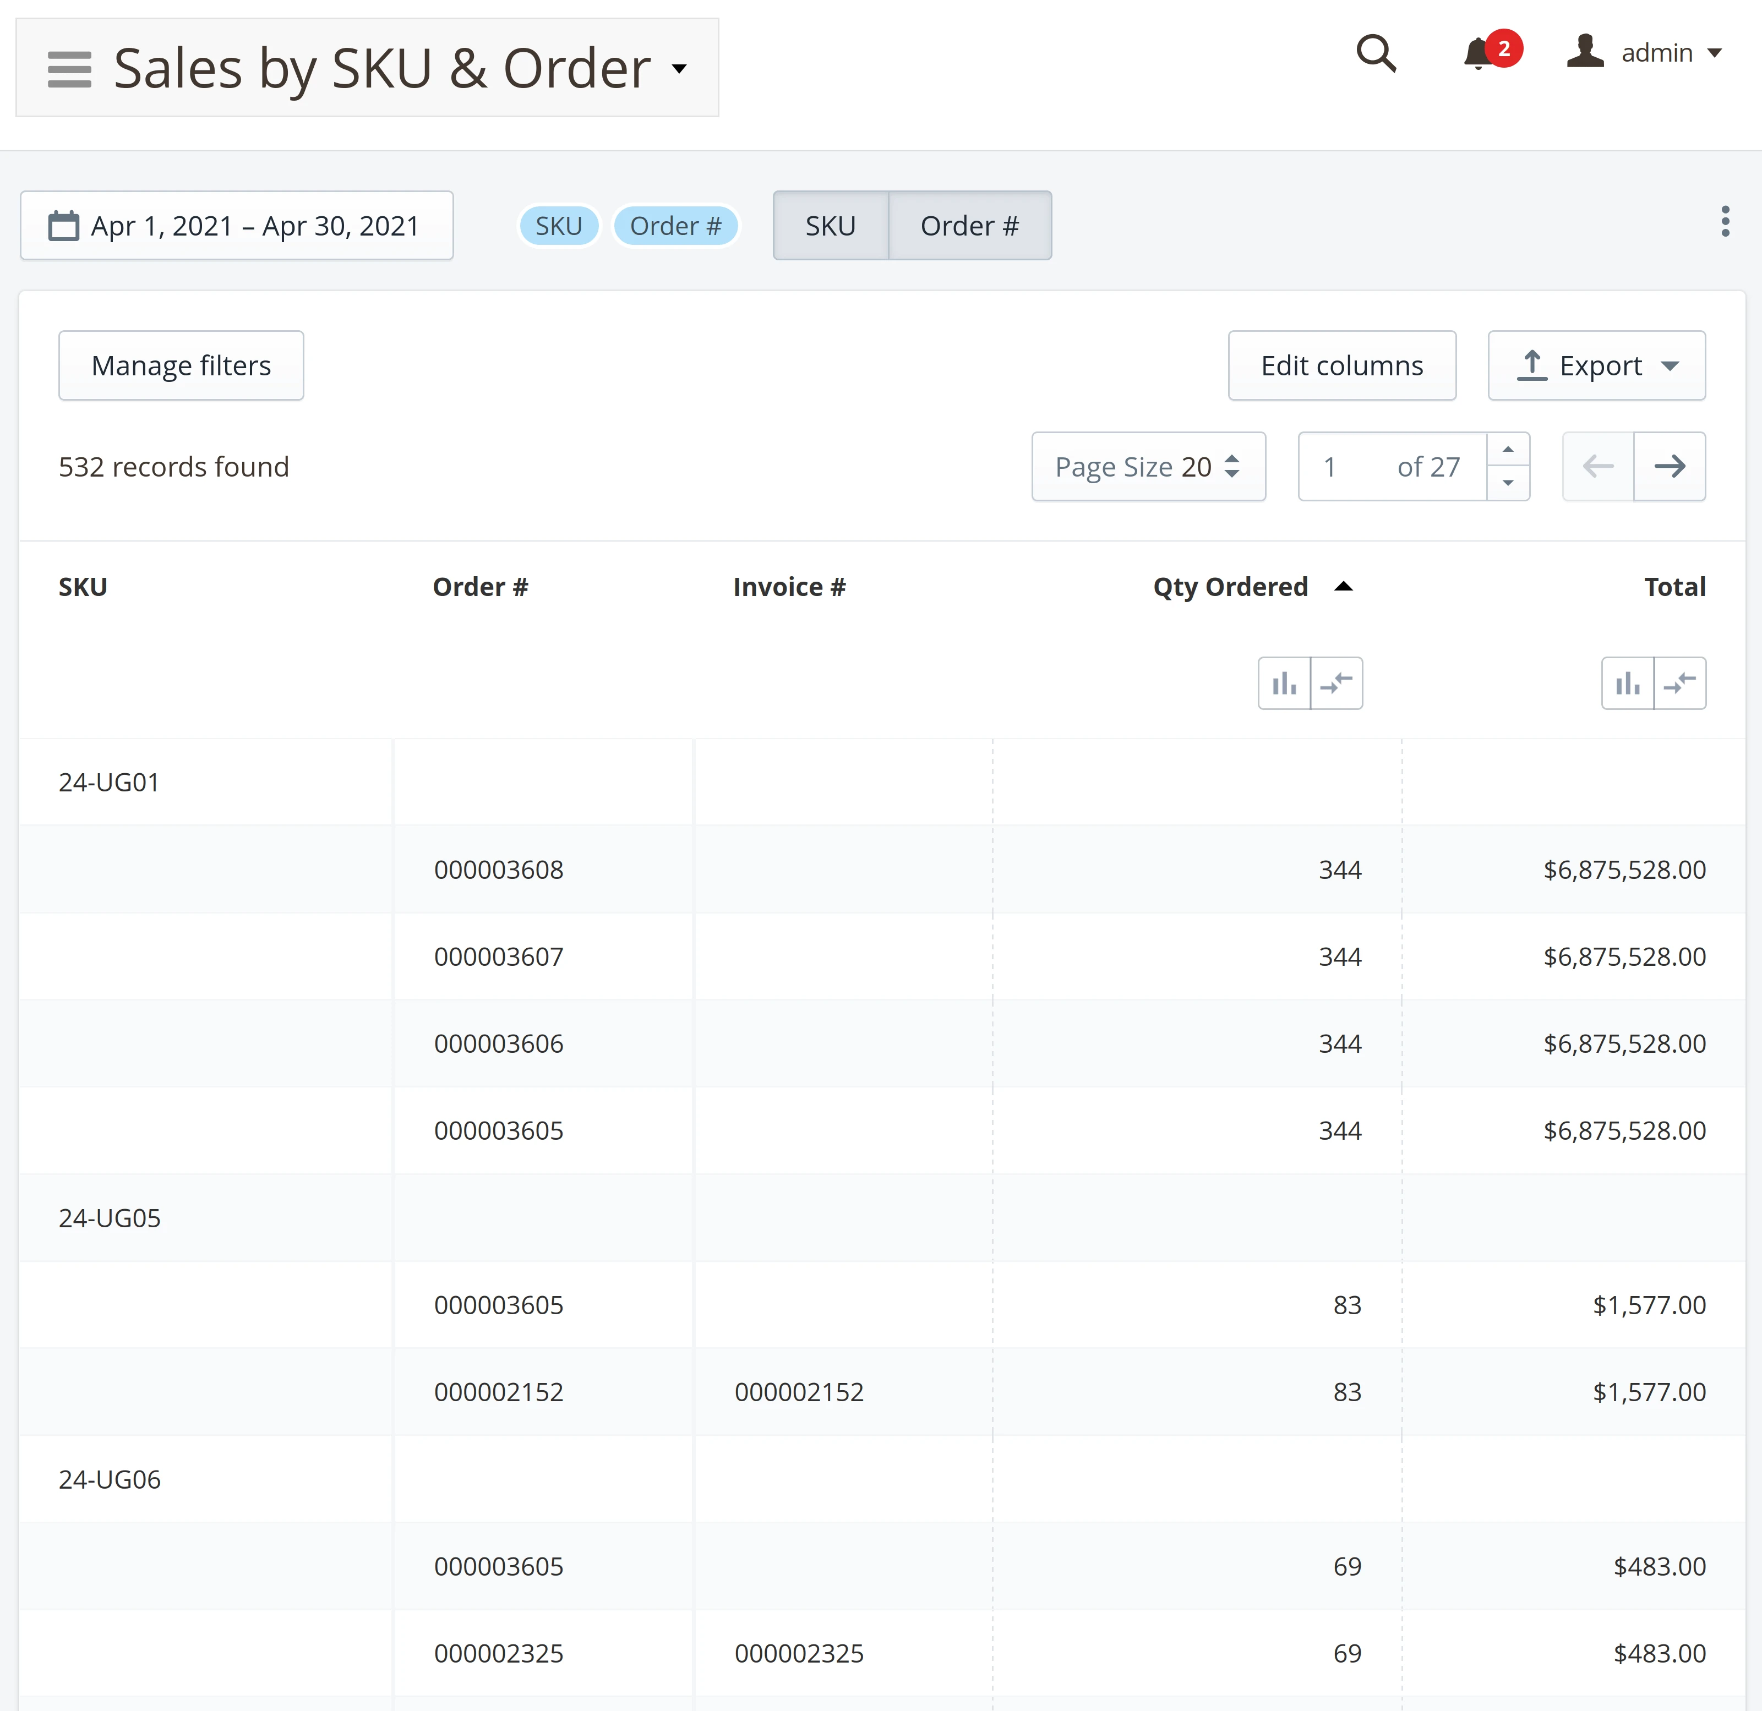This screenshot has width=1762, height=1711.
Task: Click the page number input field
Action: (x=1330, y=466)
